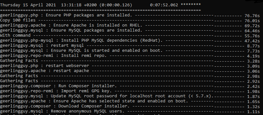Click the 'Copy 100 files' task line
This screenshot has width=263, height=115.
(130, 20)
